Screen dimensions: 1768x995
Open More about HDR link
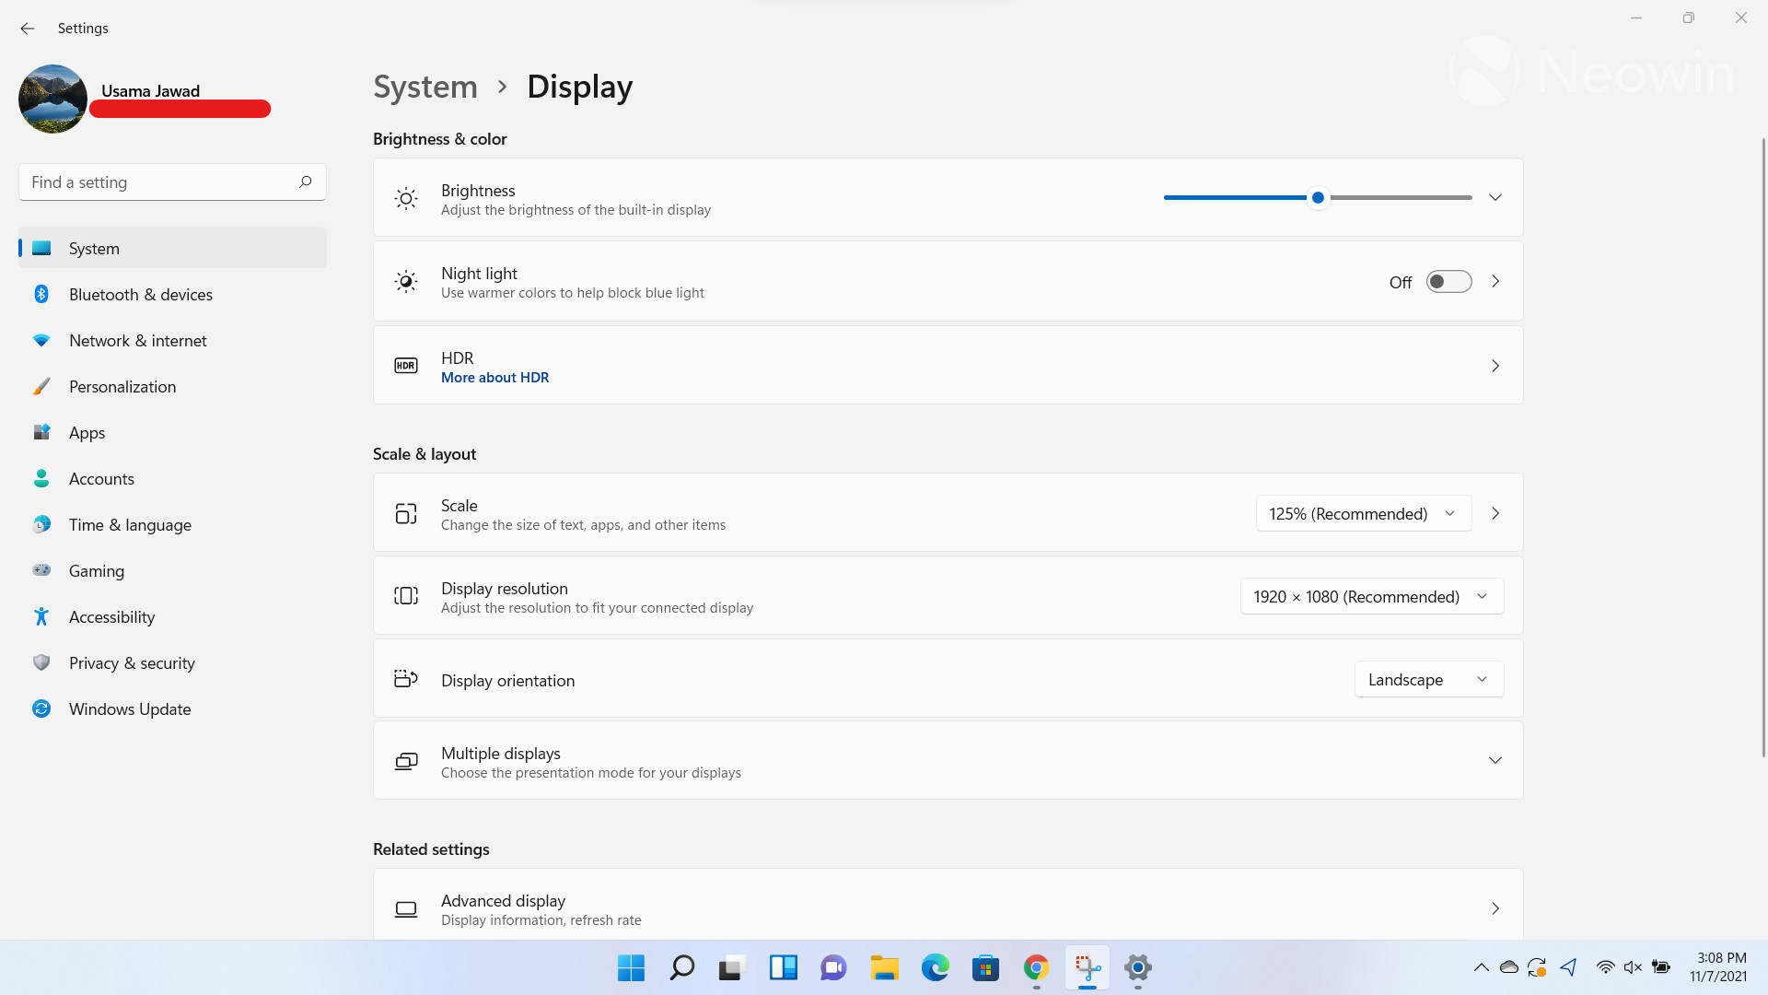click(494, 377)
